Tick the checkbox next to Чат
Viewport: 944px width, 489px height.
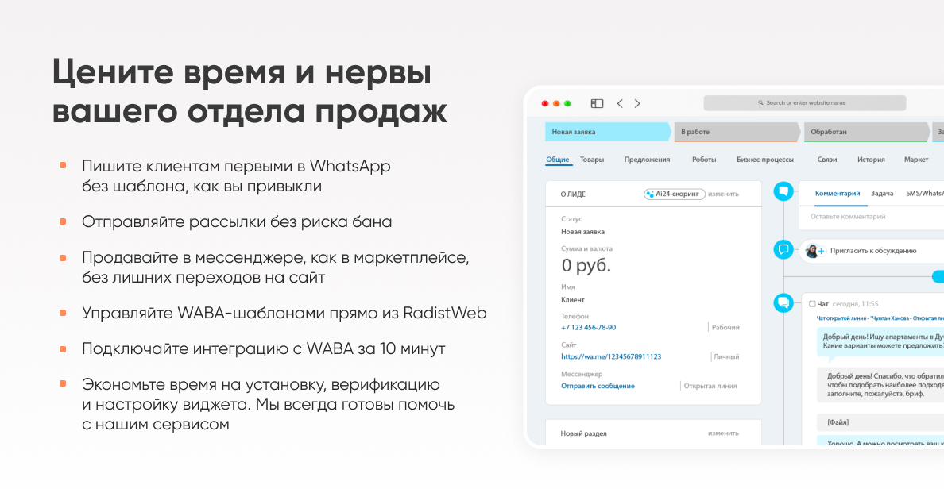[812, 304]
